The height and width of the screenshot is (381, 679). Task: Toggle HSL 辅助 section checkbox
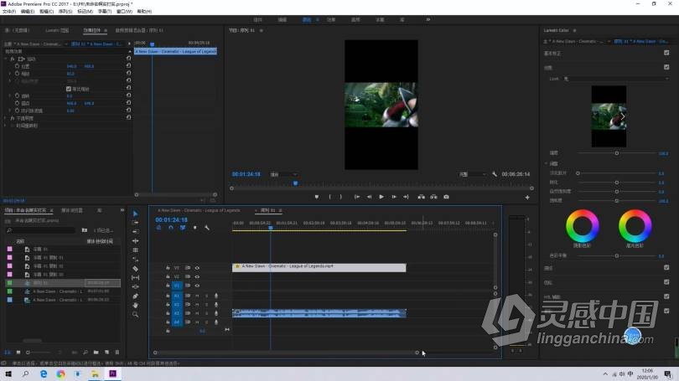666,296
